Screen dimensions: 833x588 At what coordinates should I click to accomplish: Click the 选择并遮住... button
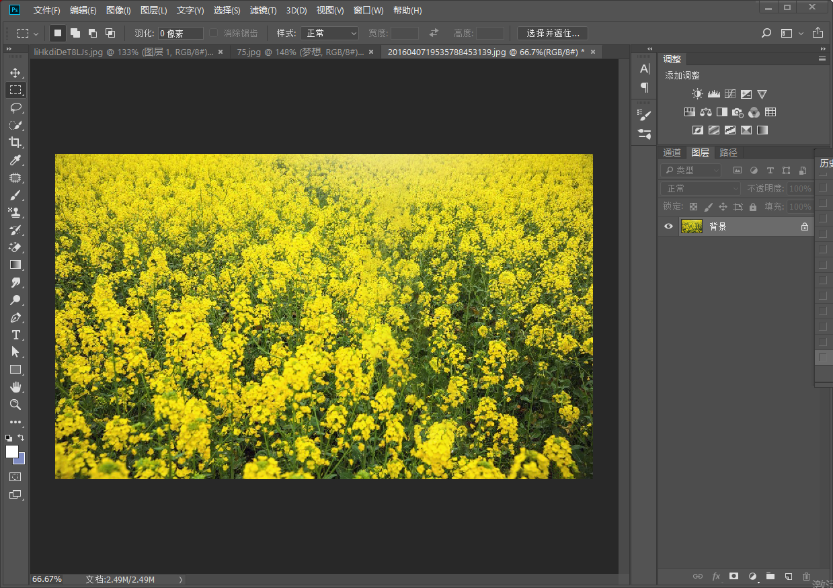552,33
